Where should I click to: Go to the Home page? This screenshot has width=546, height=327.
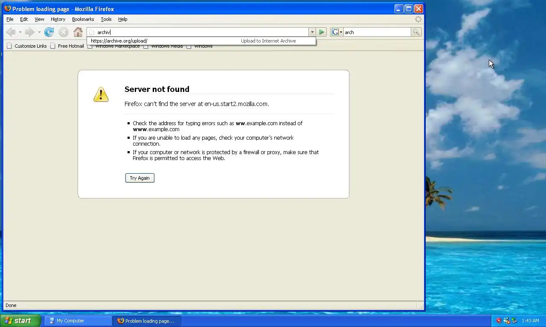click(x=78, y=32)
